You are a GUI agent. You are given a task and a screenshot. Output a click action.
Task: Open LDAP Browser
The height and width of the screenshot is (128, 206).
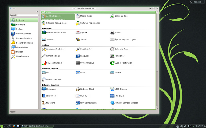point(119,89)
